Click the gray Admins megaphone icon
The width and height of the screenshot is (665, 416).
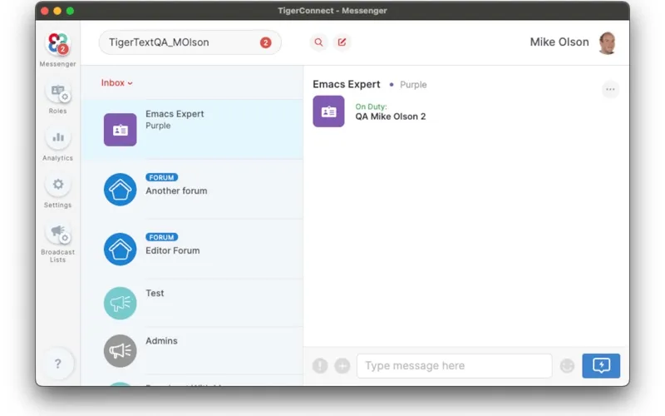(120, 350)
